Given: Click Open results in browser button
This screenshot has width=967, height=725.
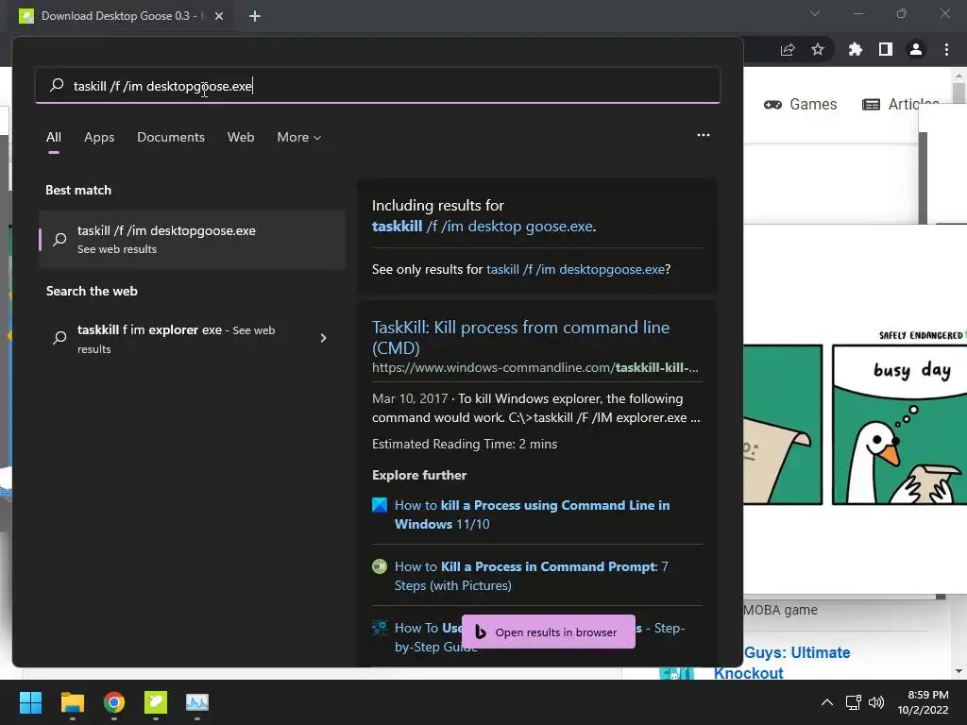Looking at the screenshot, I should coord(549,632).
